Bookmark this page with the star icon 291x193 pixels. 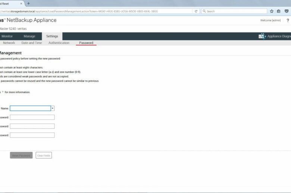click(272, 11)
